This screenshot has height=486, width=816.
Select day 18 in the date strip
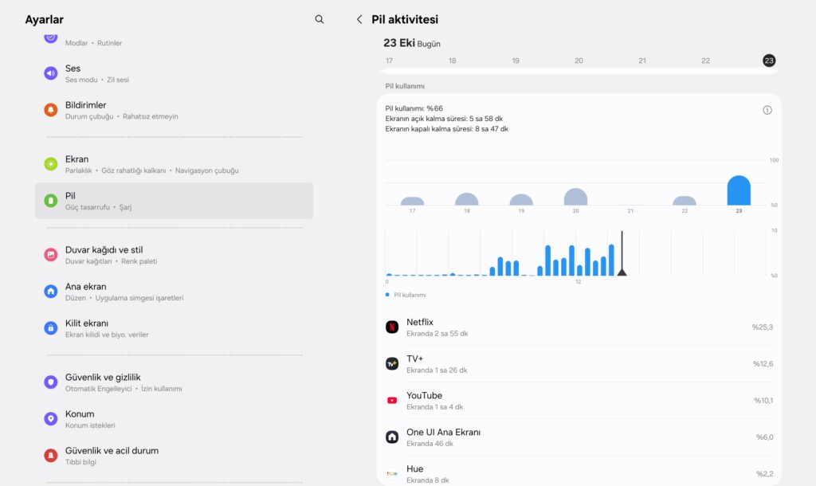coord(452,61)
